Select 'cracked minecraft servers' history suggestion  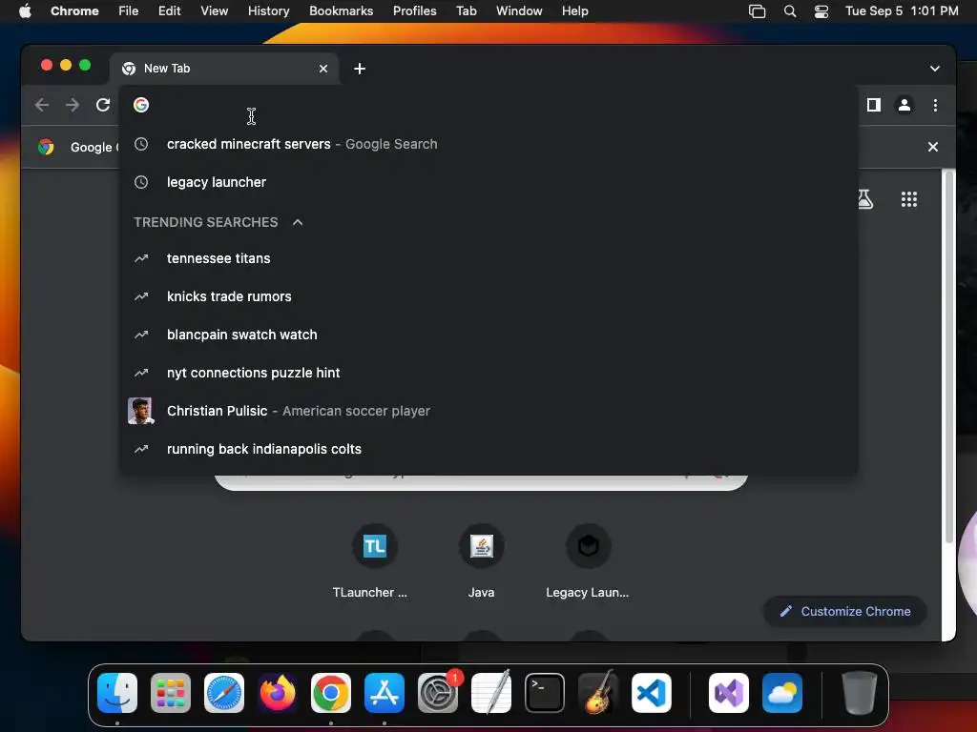coord(488,145)
